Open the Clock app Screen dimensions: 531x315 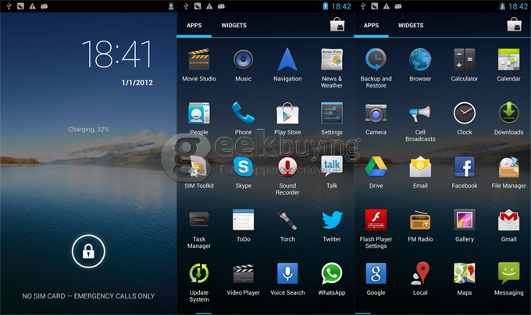point(465,113)
